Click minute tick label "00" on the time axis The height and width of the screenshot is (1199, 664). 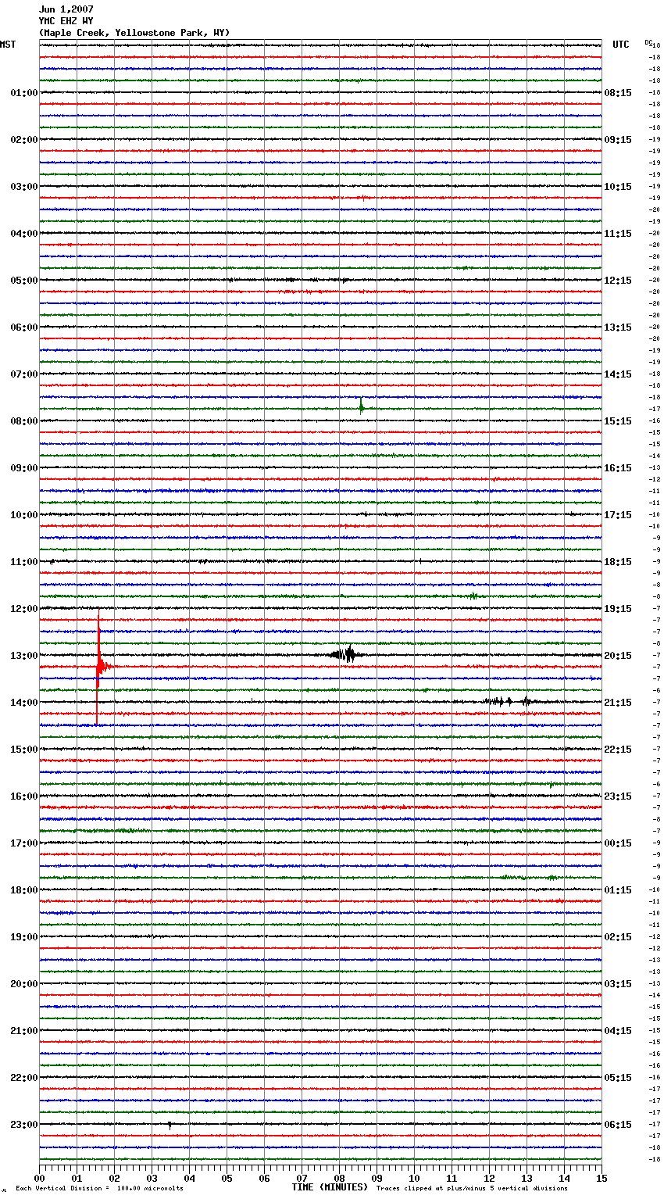pos(39,1178)
